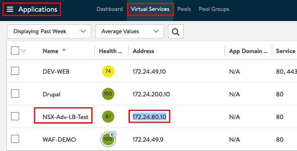Click the NSX-Adv-LB-Test health score 87 badge

pyautogui.click(x=108, y=117)
